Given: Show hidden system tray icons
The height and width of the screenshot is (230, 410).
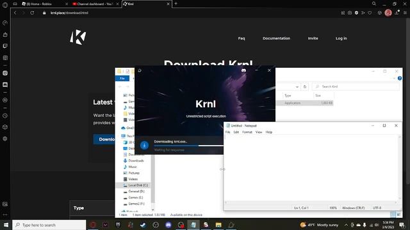Looking at the screenshot, I should (x=346, y=225).
